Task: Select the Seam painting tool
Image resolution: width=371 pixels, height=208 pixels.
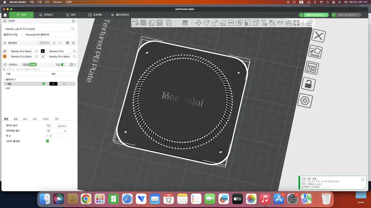Action: coord(256,23)
